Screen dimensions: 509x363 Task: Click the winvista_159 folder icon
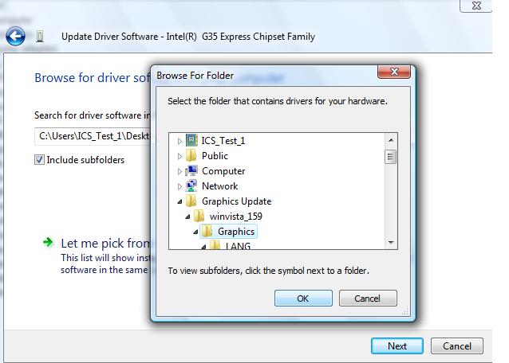(199, 216)
